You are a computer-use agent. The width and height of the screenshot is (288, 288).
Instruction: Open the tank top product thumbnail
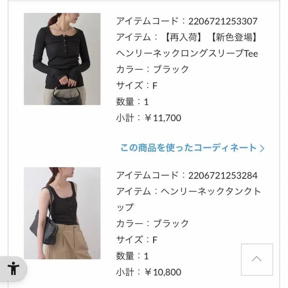click(x=62, y=213)
